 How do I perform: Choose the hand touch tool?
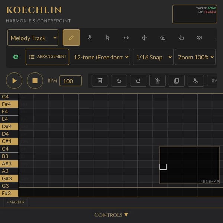click(181, 38)
